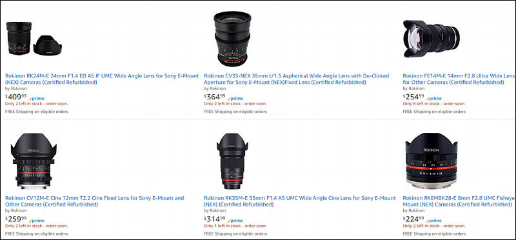The image size is (516, 240).
Task: Click the $364.99 price of the CV35-NEX lens
Action: 215,97
